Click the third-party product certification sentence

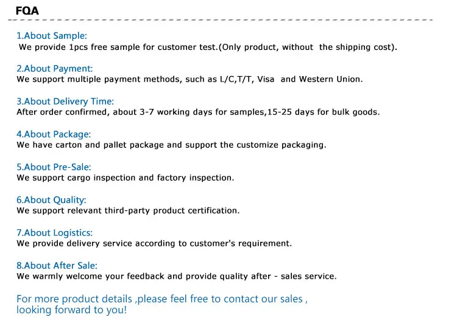[x=128, y=211]
